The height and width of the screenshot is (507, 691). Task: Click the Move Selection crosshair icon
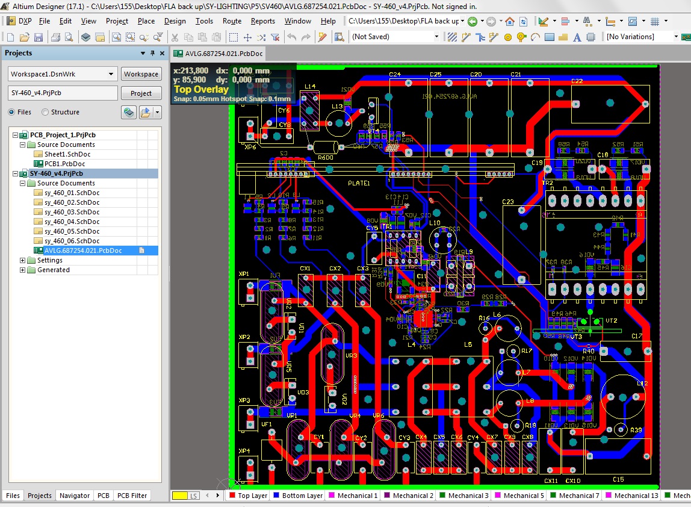[247, 37]
